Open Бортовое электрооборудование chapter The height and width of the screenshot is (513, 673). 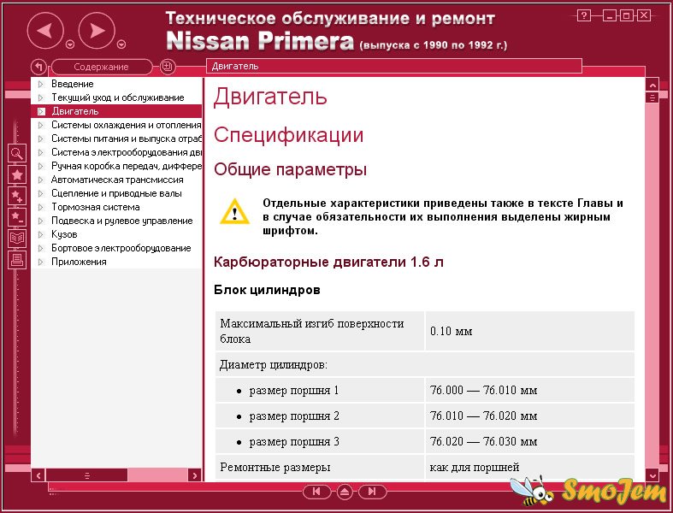pyautogui.click(x=121, y=248)
